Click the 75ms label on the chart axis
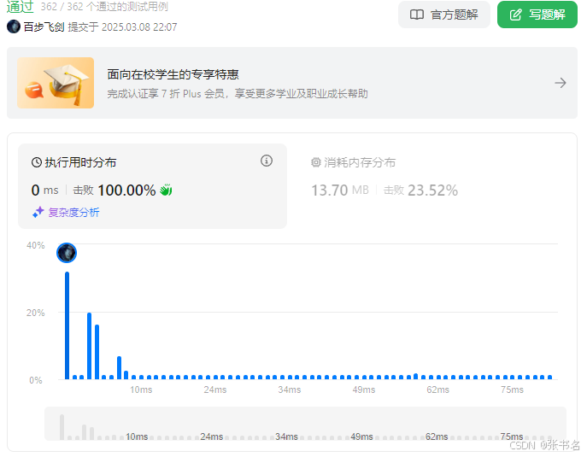Image resolution: width=587 pixels, height=457 pixels. [512, 390]
